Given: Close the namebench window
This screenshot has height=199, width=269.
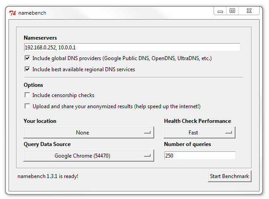Looking at the screenshot, I should [249, 11].
